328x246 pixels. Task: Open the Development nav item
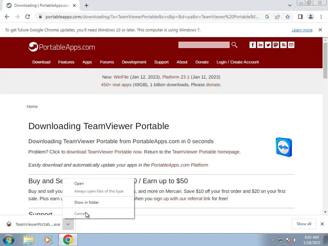[134, 62]
